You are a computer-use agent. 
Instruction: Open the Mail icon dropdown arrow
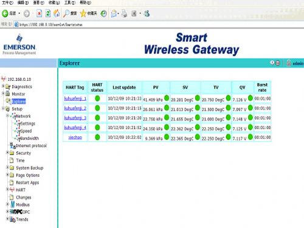[119, 14]
